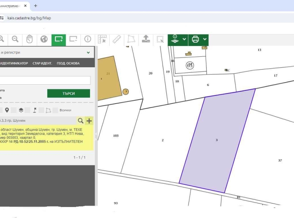Select the add-to-selection rectangle tool
Screen dimensions: 294x218
(x=59, y=39)
